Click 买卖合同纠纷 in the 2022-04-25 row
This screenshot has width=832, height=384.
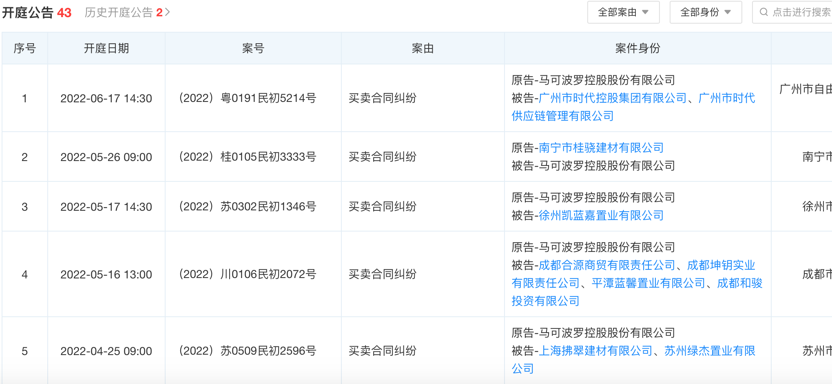[383, 351]
